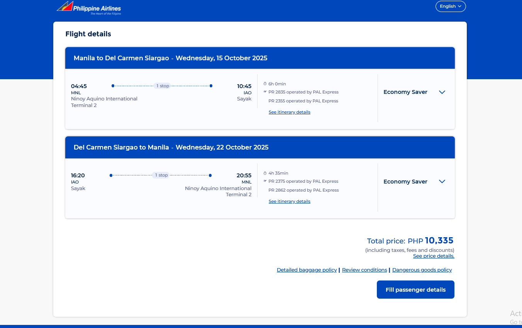This screenshot has height=328, width=522.
Task: Open the English language dropdown
Action: (451, 6)
